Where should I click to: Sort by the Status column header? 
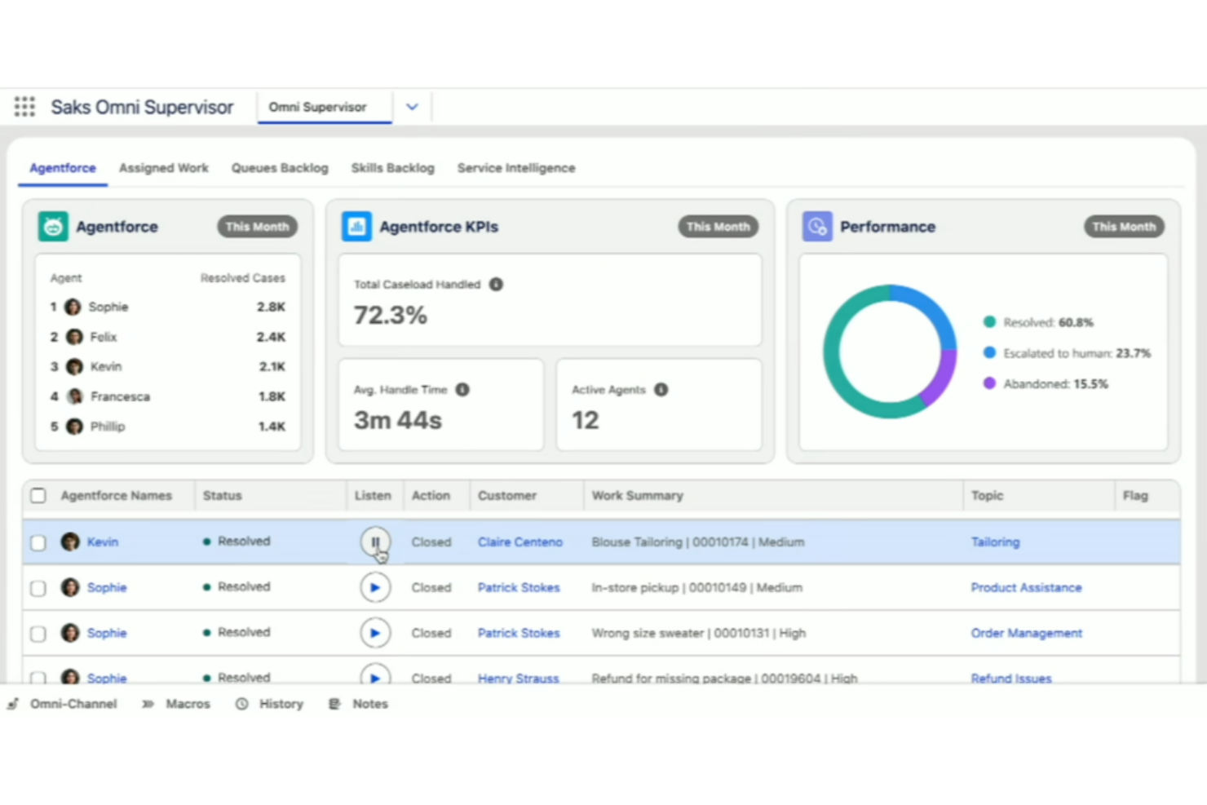click(x=223, y=496)
